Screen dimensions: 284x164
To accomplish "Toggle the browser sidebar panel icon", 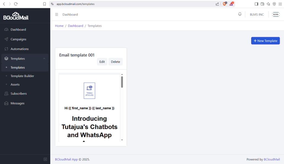I will 256,4.
